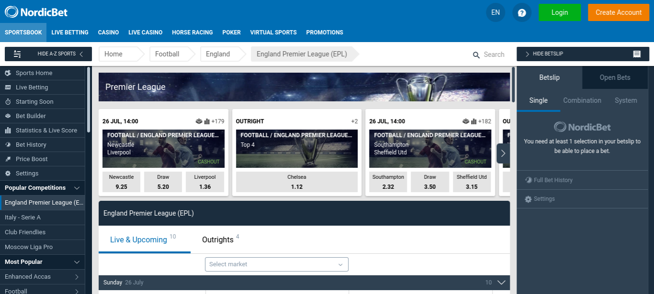654x294 pixels.
Task: Click bet builder icon on Southampton-Sheffield card
Action: tap(466, 121)
